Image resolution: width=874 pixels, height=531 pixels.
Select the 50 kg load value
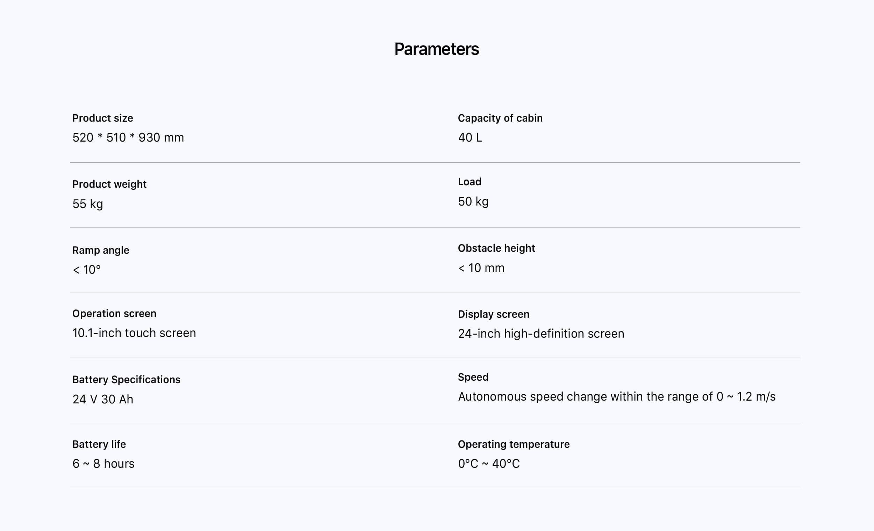[473, 201]
